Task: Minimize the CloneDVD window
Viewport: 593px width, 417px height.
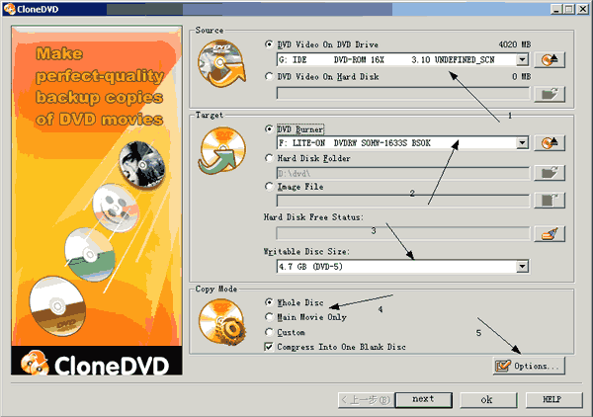Action: click(555, 9)
